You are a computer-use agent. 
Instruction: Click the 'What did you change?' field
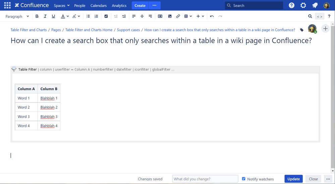(205, 179)
